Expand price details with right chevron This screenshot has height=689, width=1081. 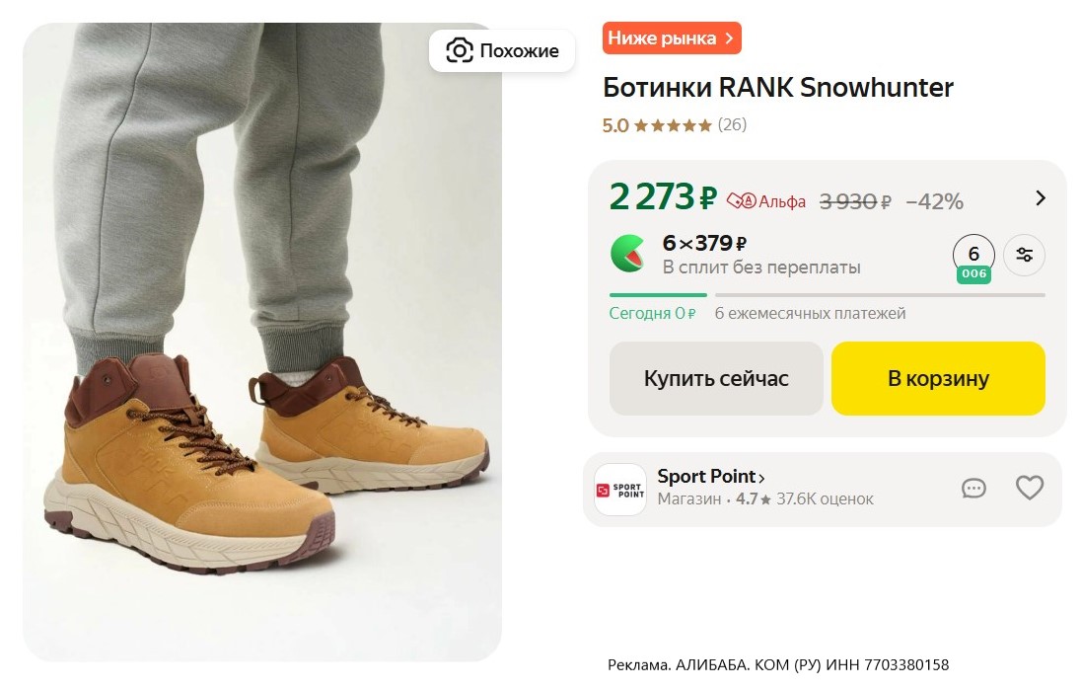pyautogui.click(x=1041, y=197)
